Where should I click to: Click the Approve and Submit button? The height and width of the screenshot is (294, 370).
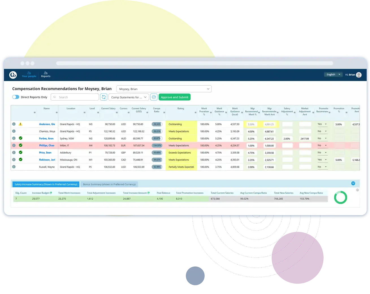pos(174,97)
